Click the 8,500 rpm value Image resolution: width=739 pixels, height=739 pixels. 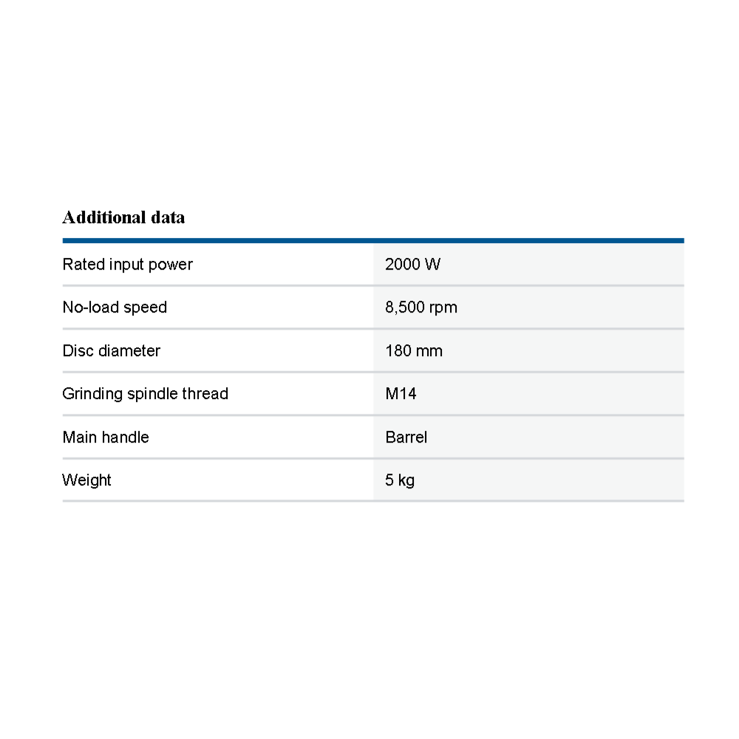point(421,307)
